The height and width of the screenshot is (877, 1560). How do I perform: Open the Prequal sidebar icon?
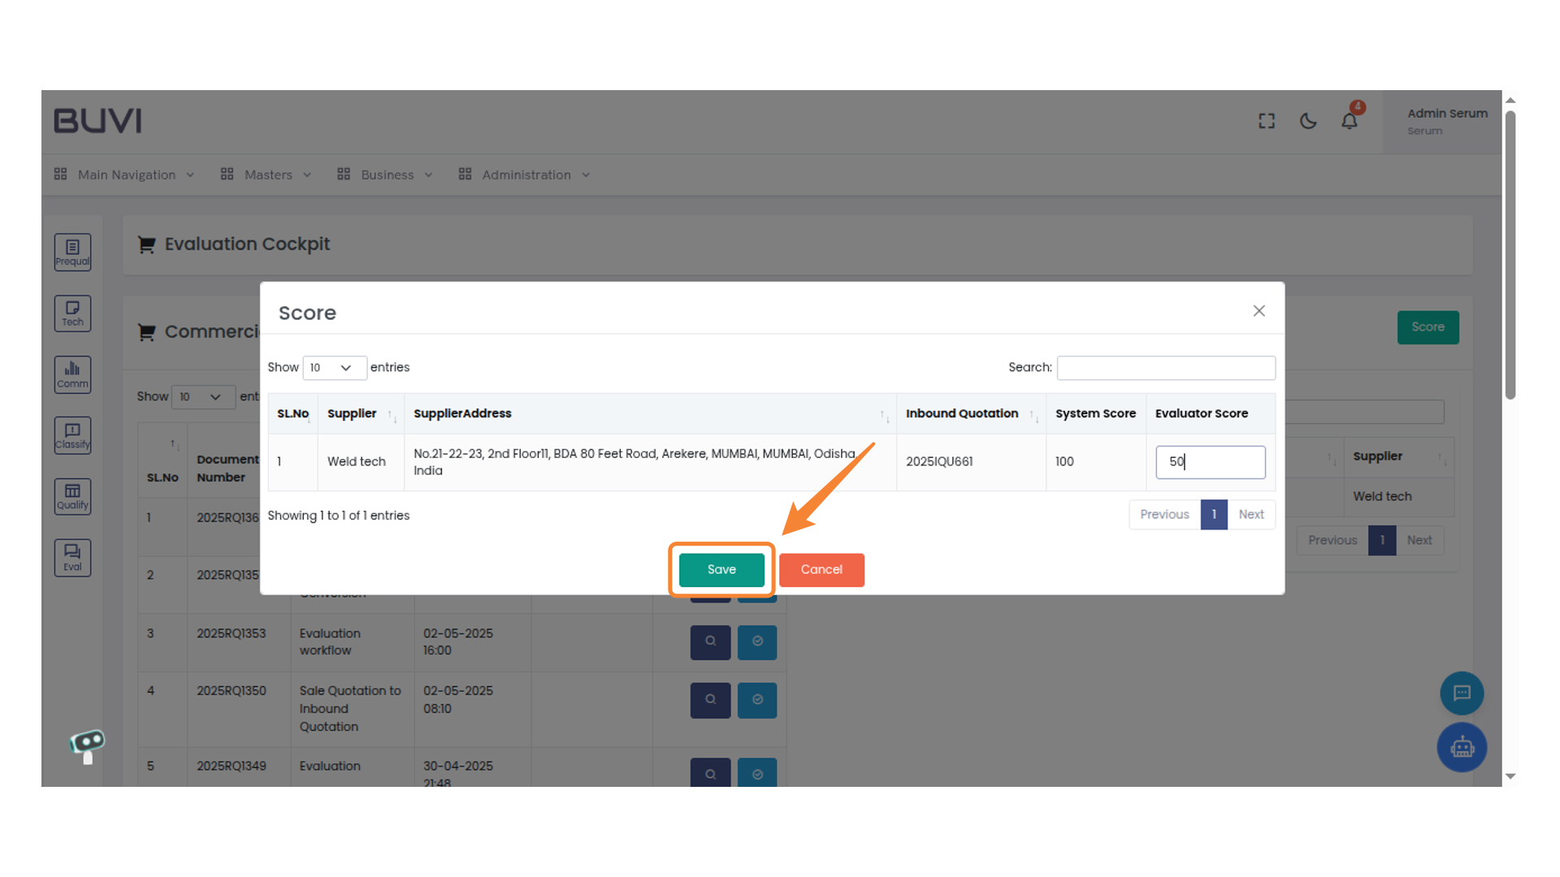point(72,252)
